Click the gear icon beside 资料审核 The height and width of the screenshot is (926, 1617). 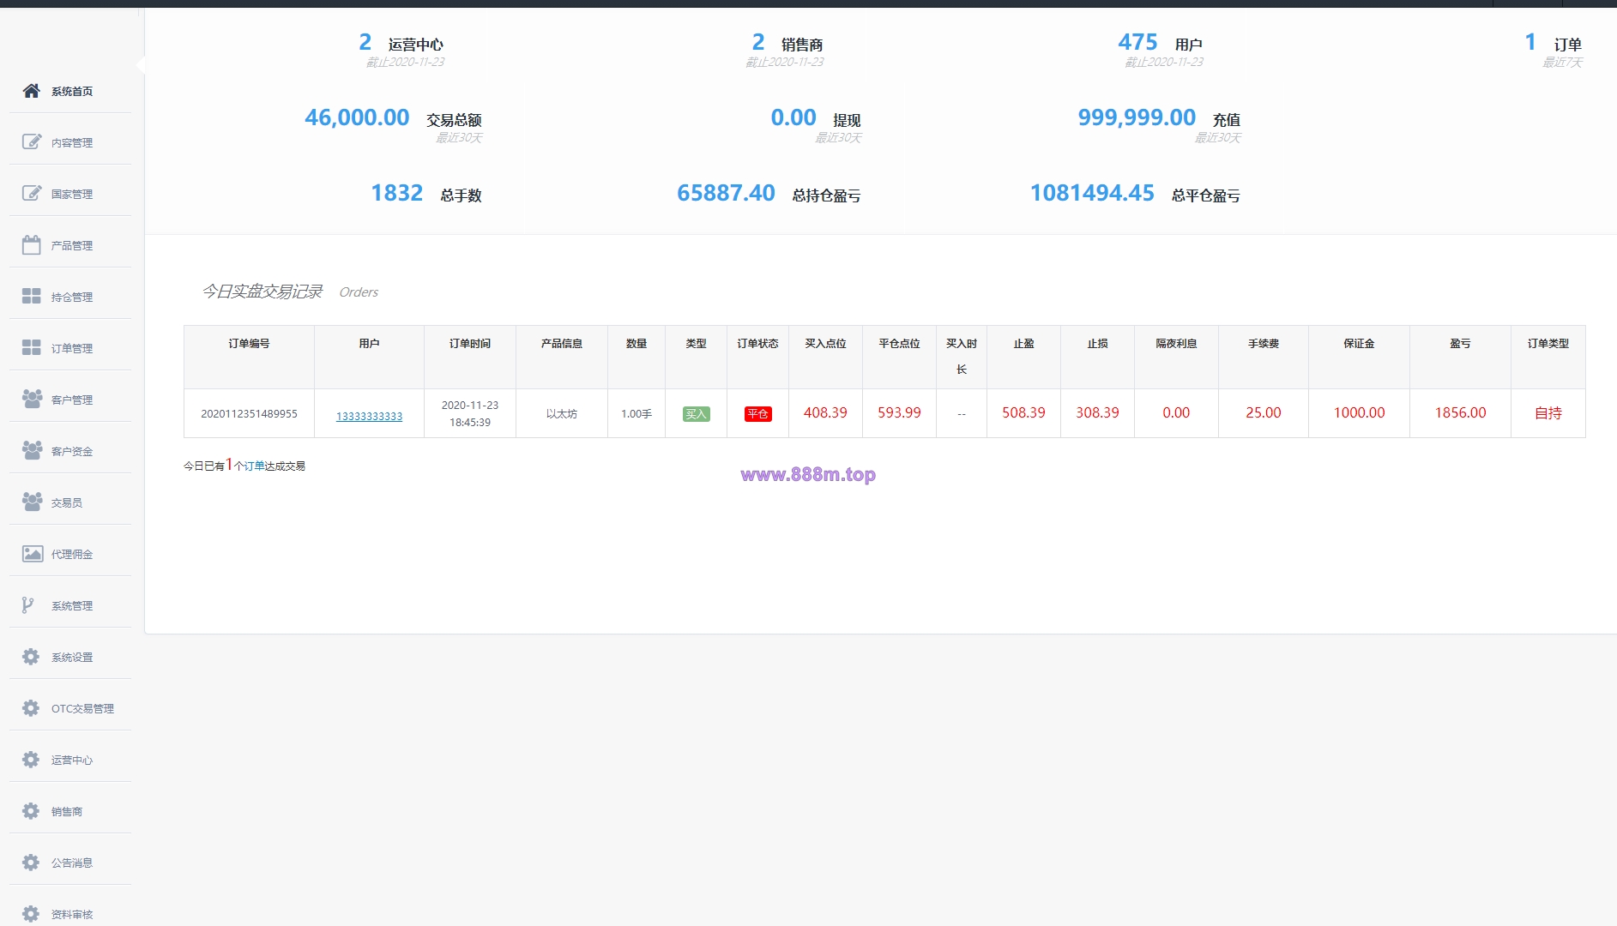point(31,914)
